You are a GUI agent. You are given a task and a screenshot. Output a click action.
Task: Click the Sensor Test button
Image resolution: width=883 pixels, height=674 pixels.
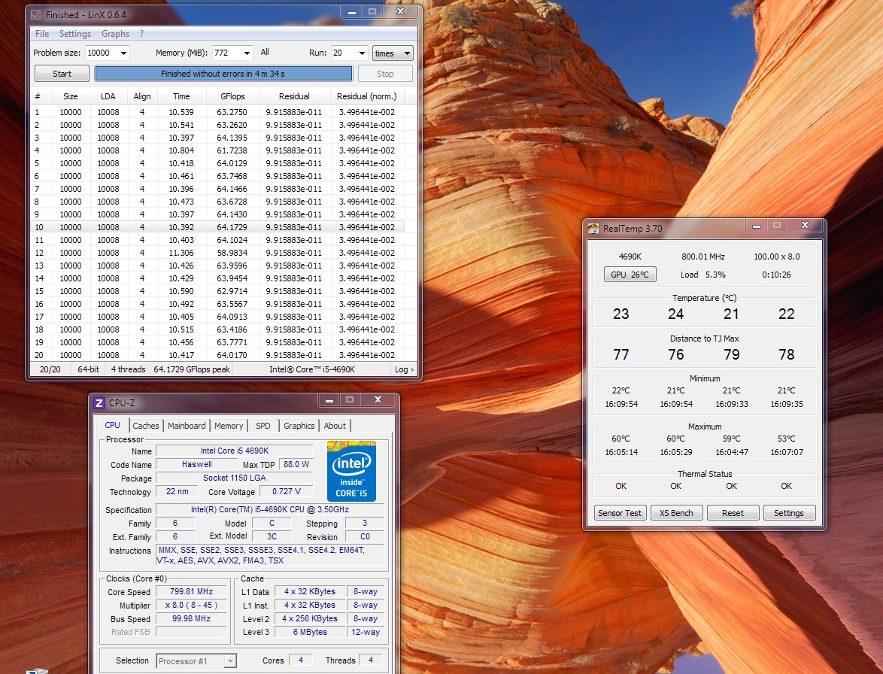pos(620,513)
